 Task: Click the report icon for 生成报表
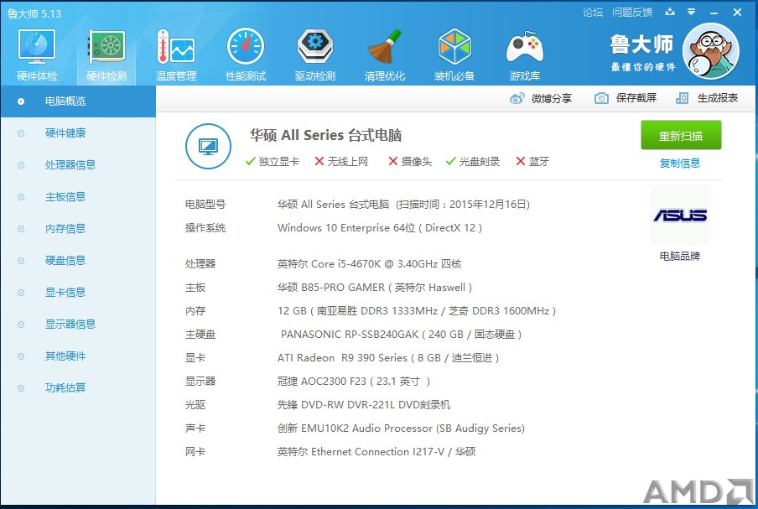(682, 98)
